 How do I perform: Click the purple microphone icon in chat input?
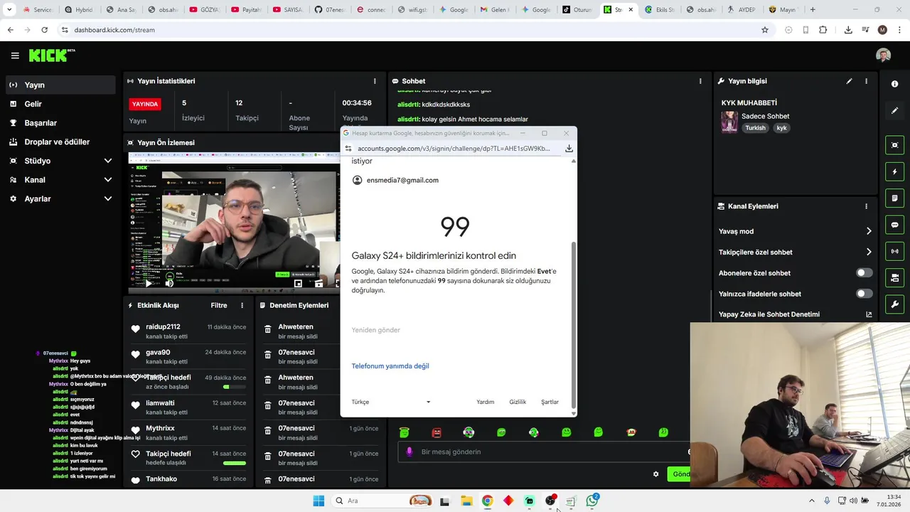click(x=409, y=452)
